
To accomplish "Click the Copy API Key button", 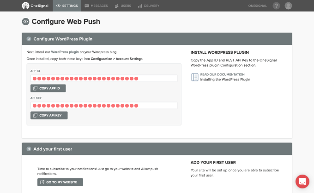I will [x=49, y=115].
